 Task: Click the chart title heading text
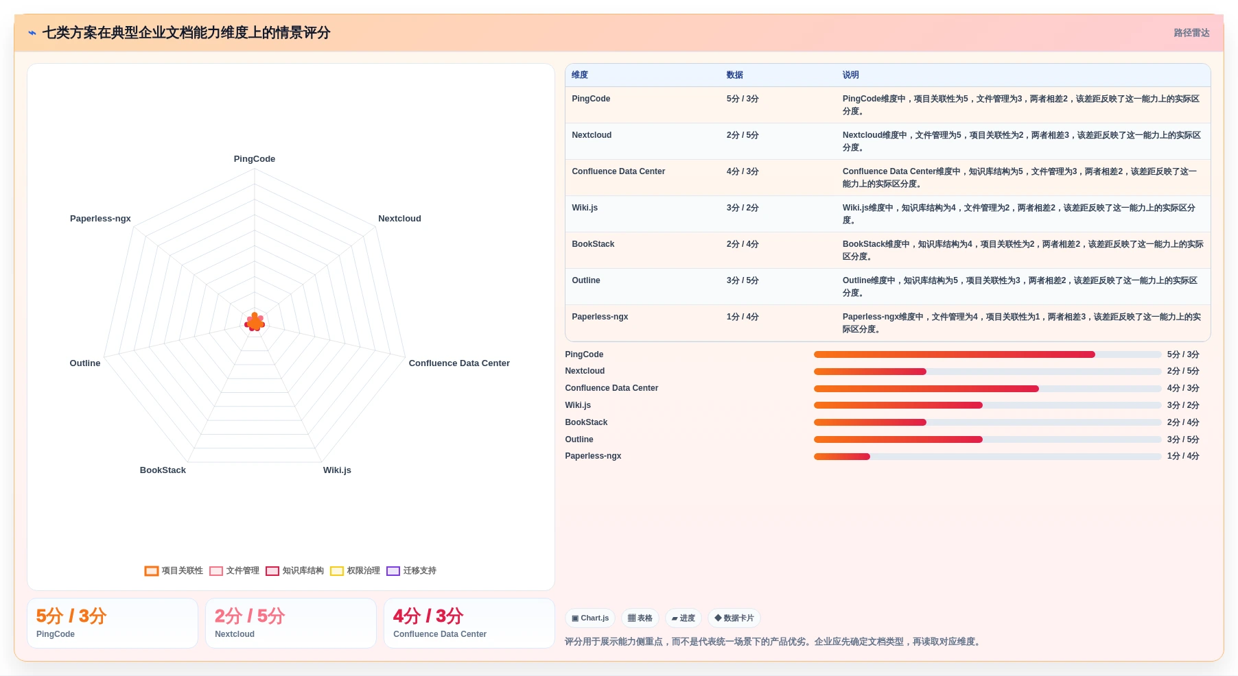[x=186, y=33]
